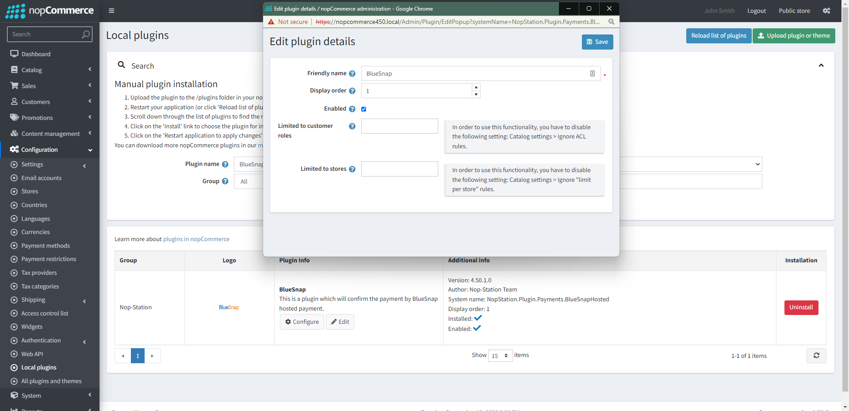The width and height of the screenshot is (849, 411).
Task: Click the magnifier icon in the sidebar search box
Action: (x=86, y=34)
